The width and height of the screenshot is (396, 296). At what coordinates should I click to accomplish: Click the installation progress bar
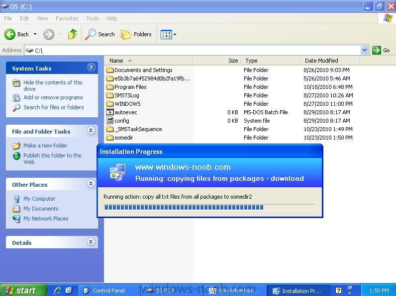tap(209, 207)
